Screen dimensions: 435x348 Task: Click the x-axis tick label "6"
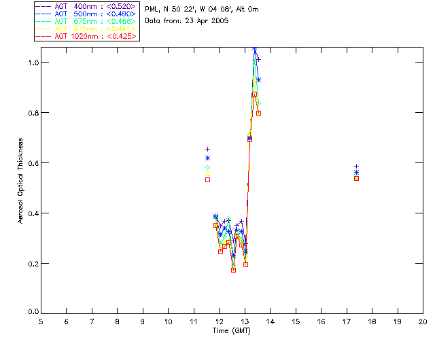(67, 321)
